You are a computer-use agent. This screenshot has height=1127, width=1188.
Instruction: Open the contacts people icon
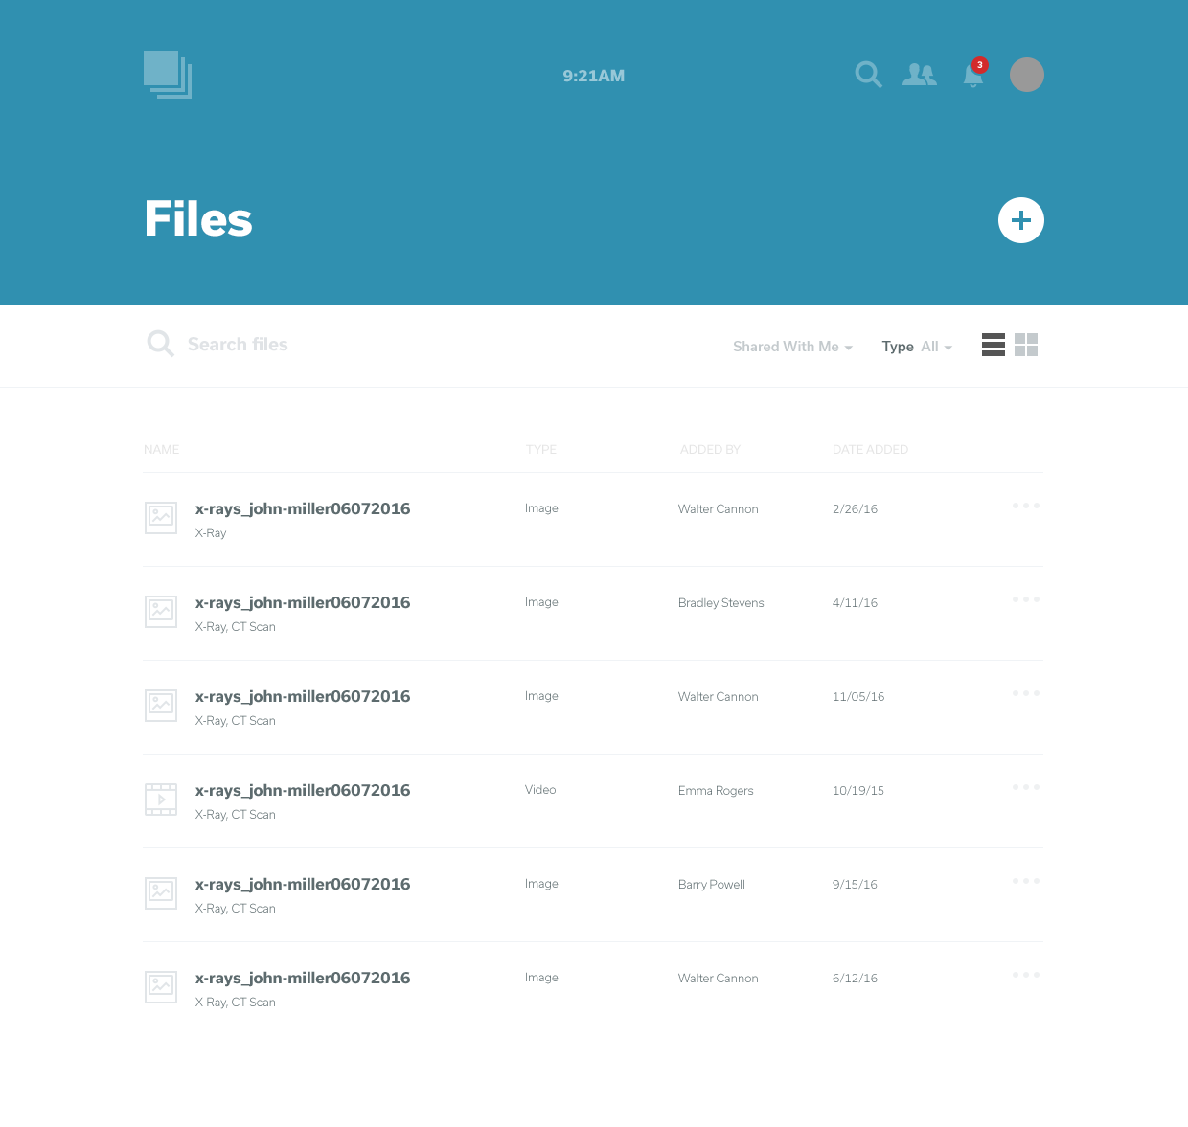920,75
